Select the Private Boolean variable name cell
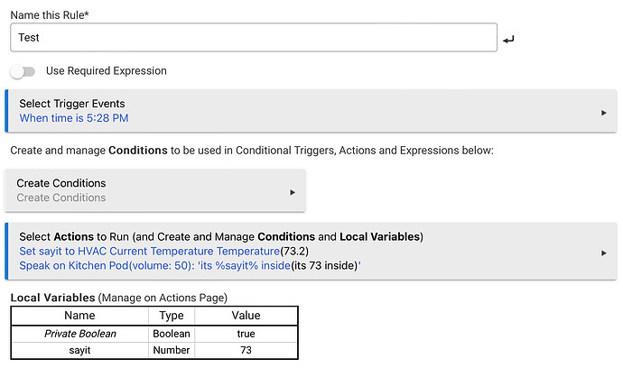This screenshot has width=623, height=368. (79, 333)
